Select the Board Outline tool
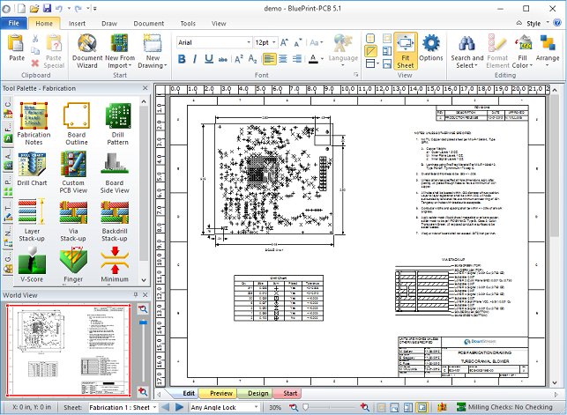The width and height of the screenshot is (567, 415). point(77,123)
